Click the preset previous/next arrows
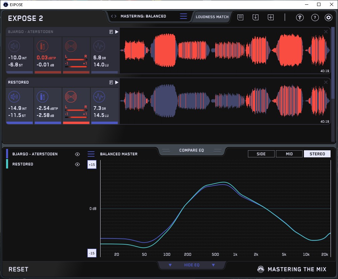The image size is (338, 279). pyautogui.click(x=114, y=17)
